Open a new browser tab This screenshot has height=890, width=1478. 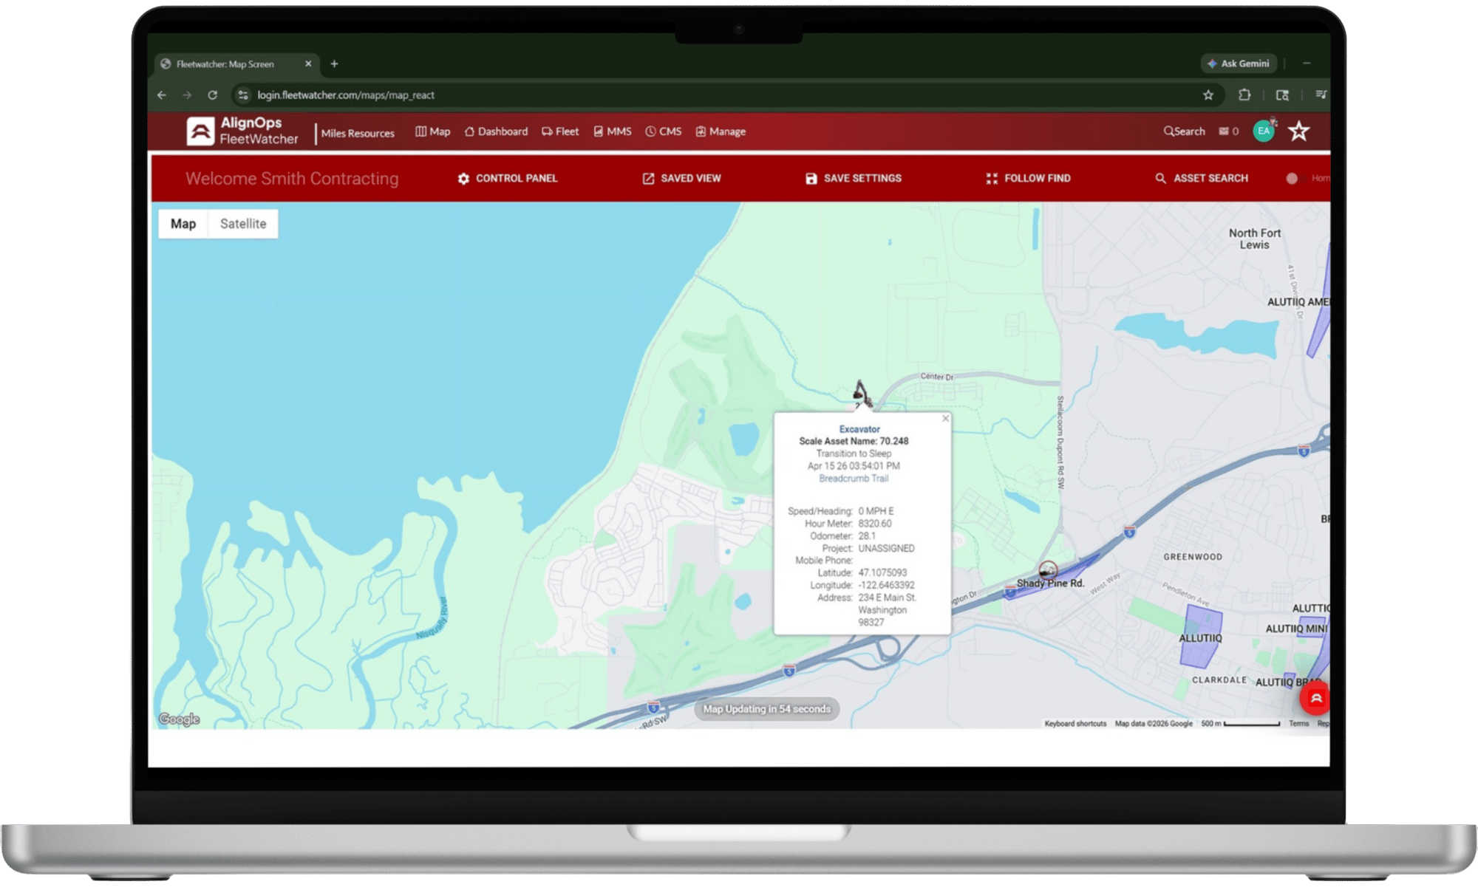tap(334, 64)
